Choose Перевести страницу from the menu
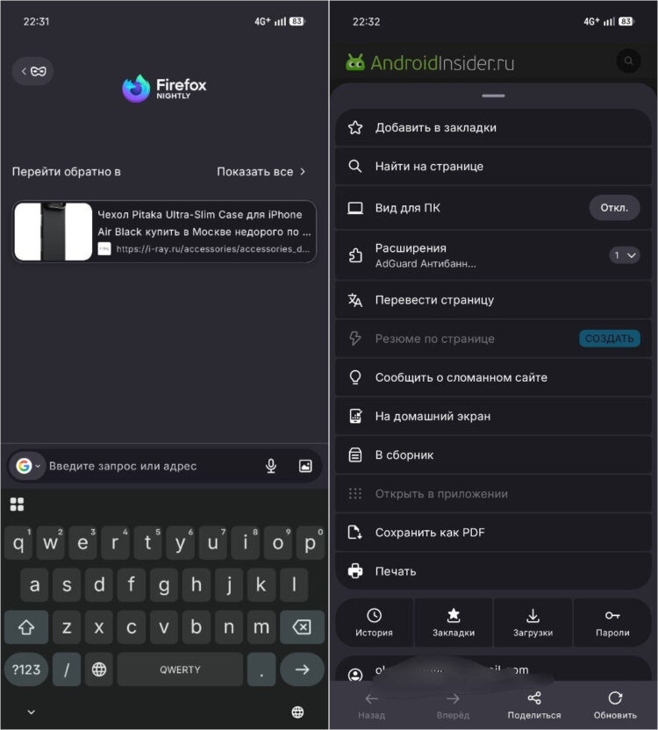The height and width of the screenshot is (730, 658). (493, 300)
